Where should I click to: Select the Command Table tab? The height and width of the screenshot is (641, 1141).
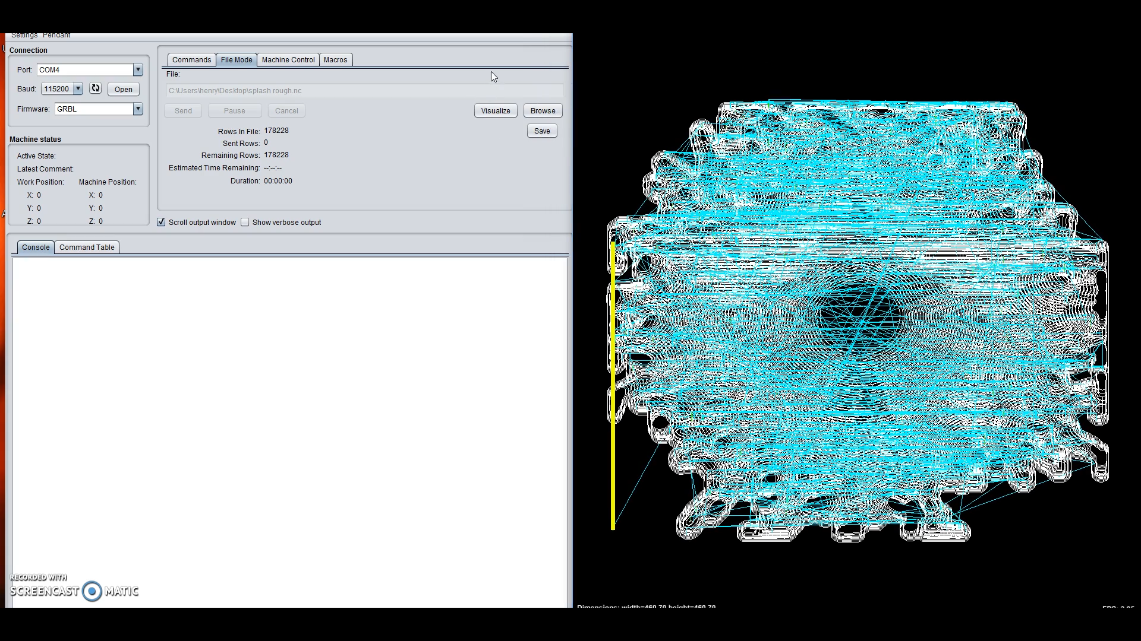pyautogui.click(x=86, y=247)
